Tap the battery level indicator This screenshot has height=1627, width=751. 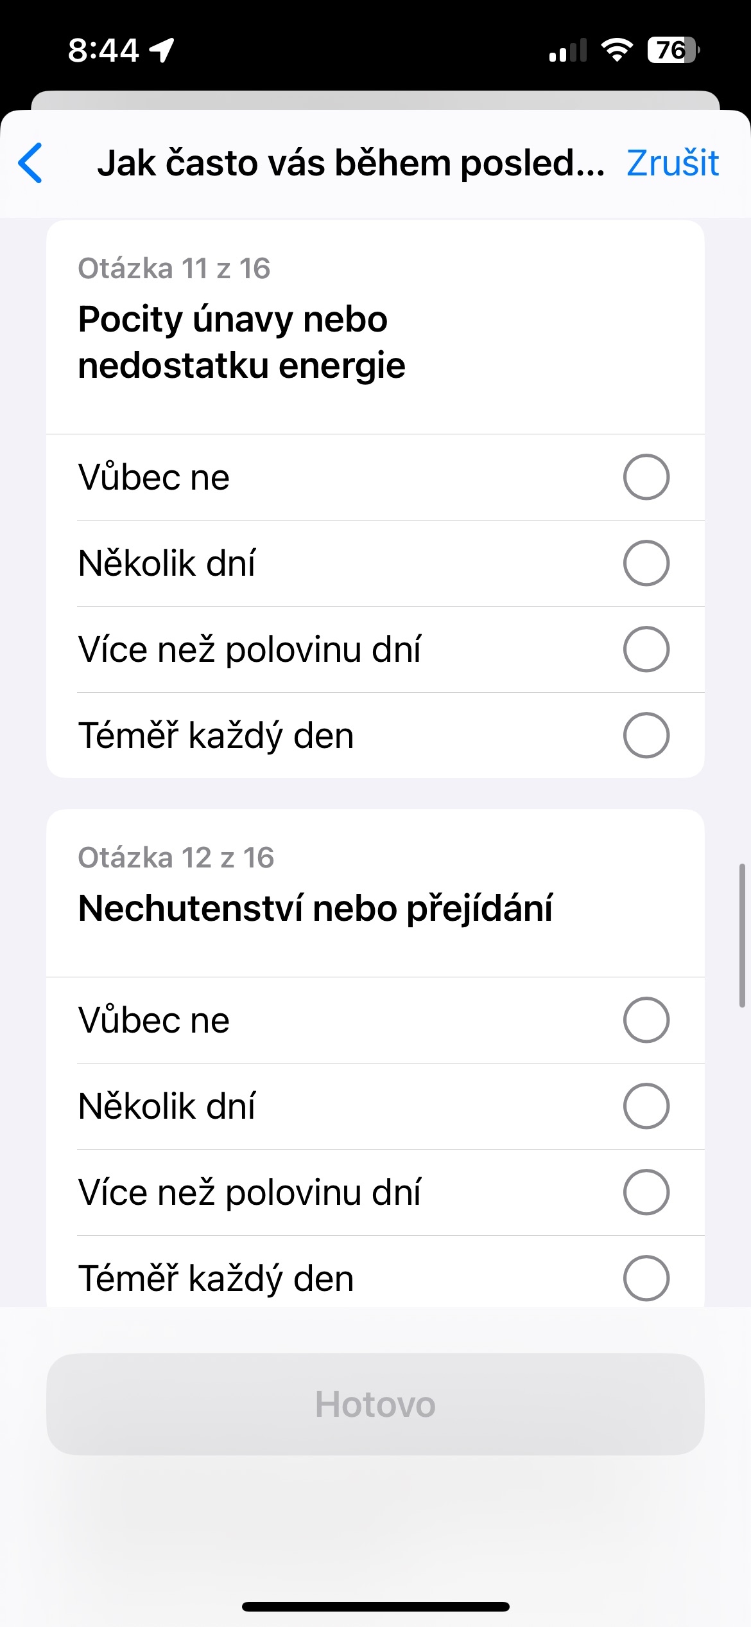pyautogui.click(x=673, y=50)
